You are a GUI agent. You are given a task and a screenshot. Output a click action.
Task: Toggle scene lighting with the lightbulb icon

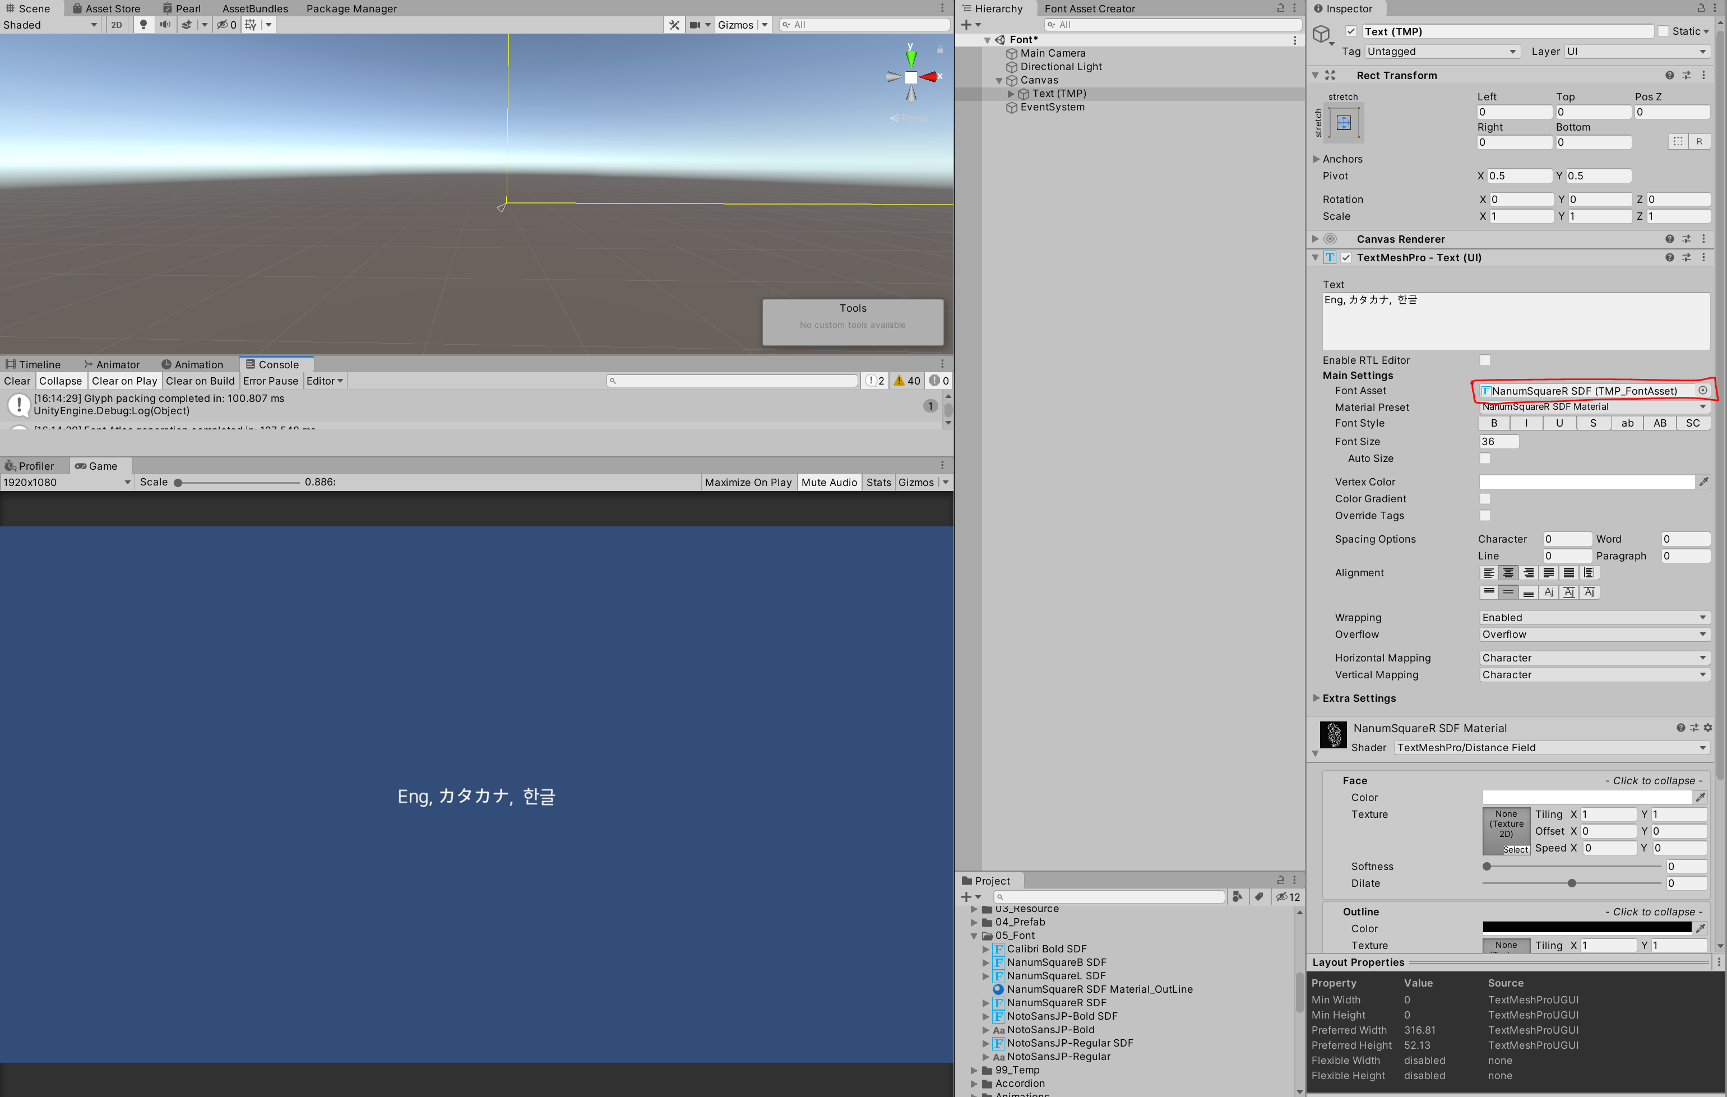pos(143,25)
